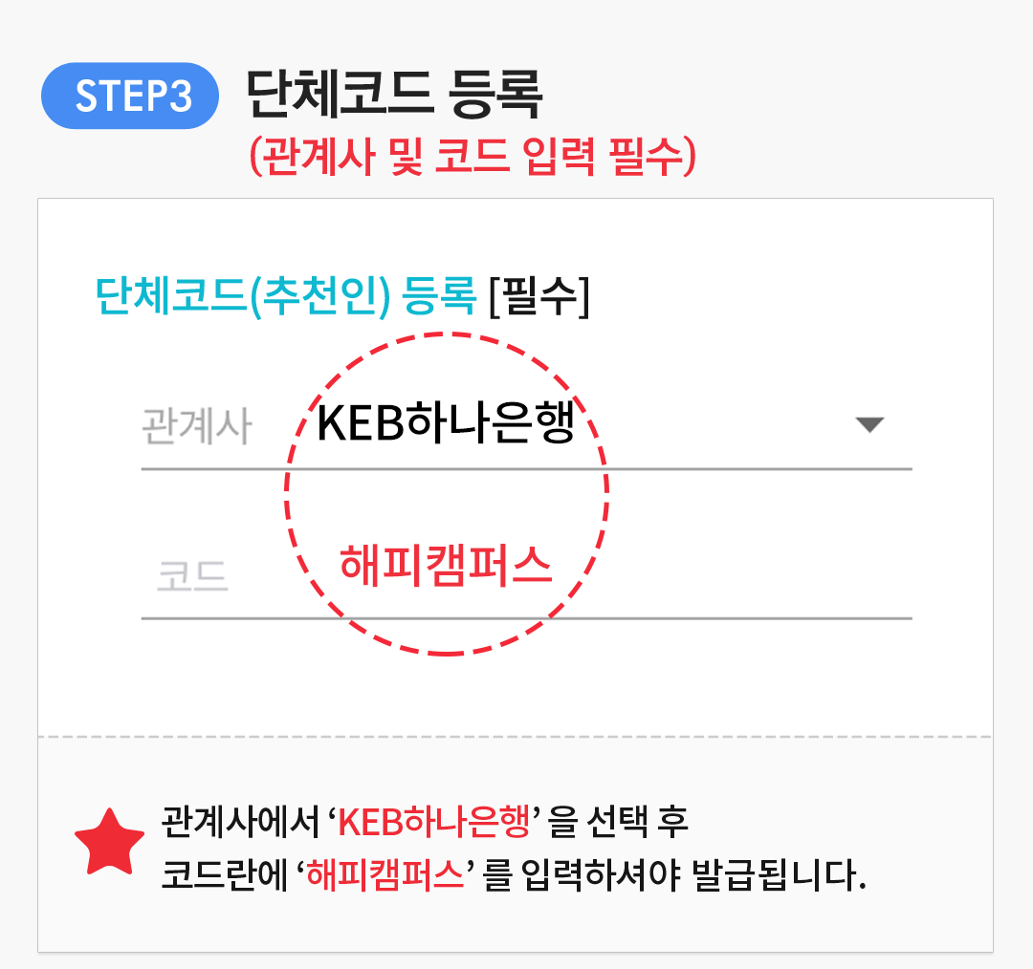Viewport: 1033px width, 969px height.
Task: Click 코드란에 at start of second notice line
Action: [x=225, y=874]
